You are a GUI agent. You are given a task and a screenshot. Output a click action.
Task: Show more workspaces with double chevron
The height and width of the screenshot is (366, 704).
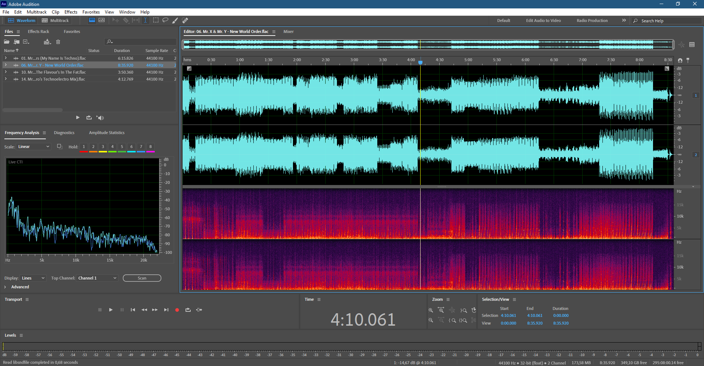point(624,21)
